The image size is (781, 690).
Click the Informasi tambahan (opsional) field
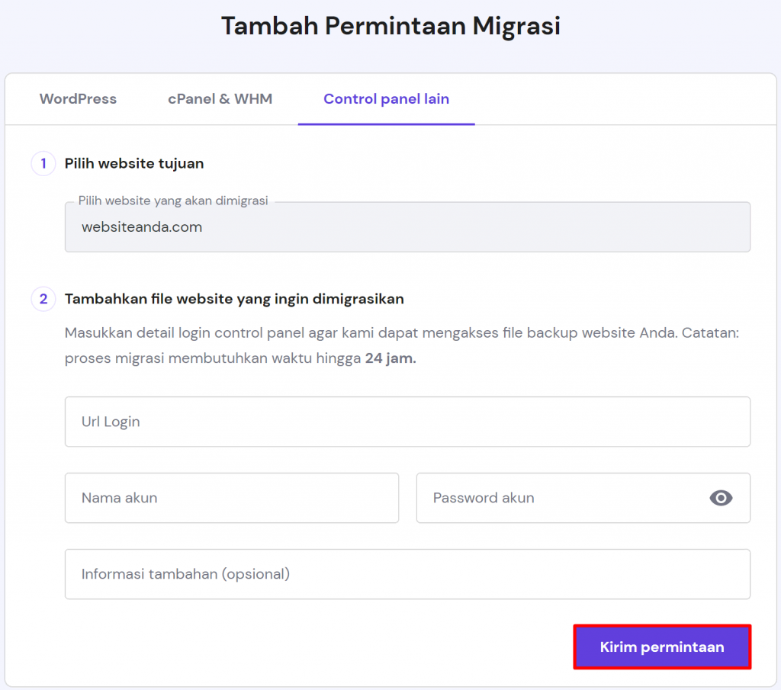click(x=407, y=574)
